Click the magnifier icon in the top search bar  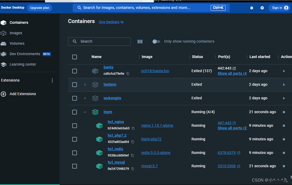pyautogui.click(x=79, y=8)
